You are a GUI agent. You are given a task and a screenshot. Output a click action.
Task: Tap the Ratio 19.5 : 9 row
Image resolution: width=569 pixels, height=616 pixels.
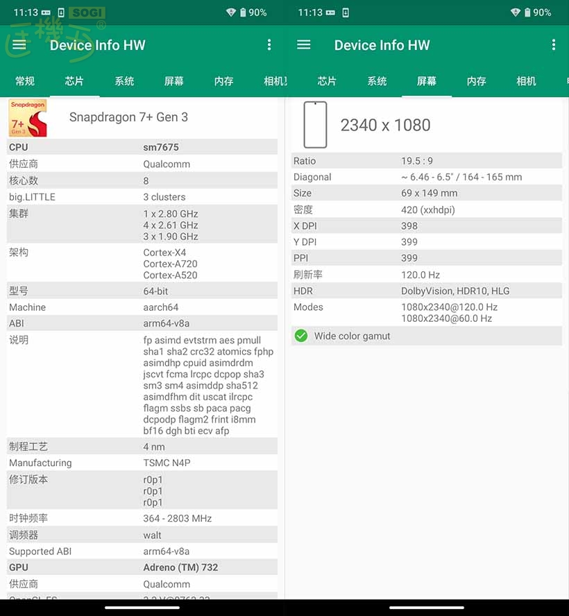tap(427, 161)
